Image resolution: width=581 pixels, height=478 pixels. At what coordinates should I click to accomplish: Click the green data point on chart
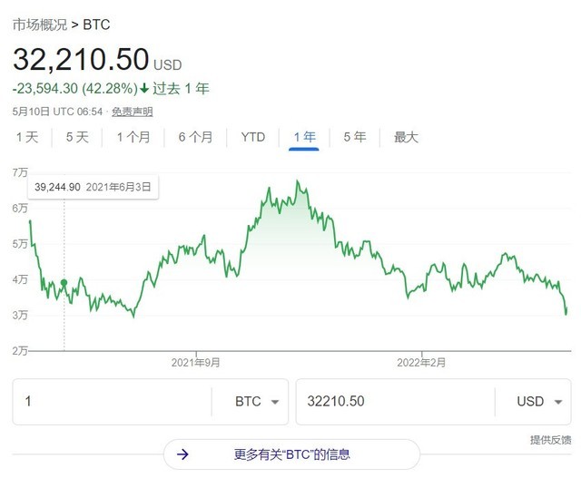click(64, 284)
